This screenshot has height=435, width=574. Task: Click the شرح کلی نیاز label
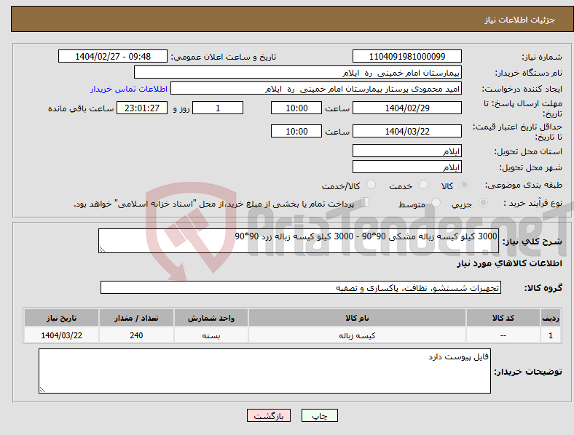click(532, 242)
